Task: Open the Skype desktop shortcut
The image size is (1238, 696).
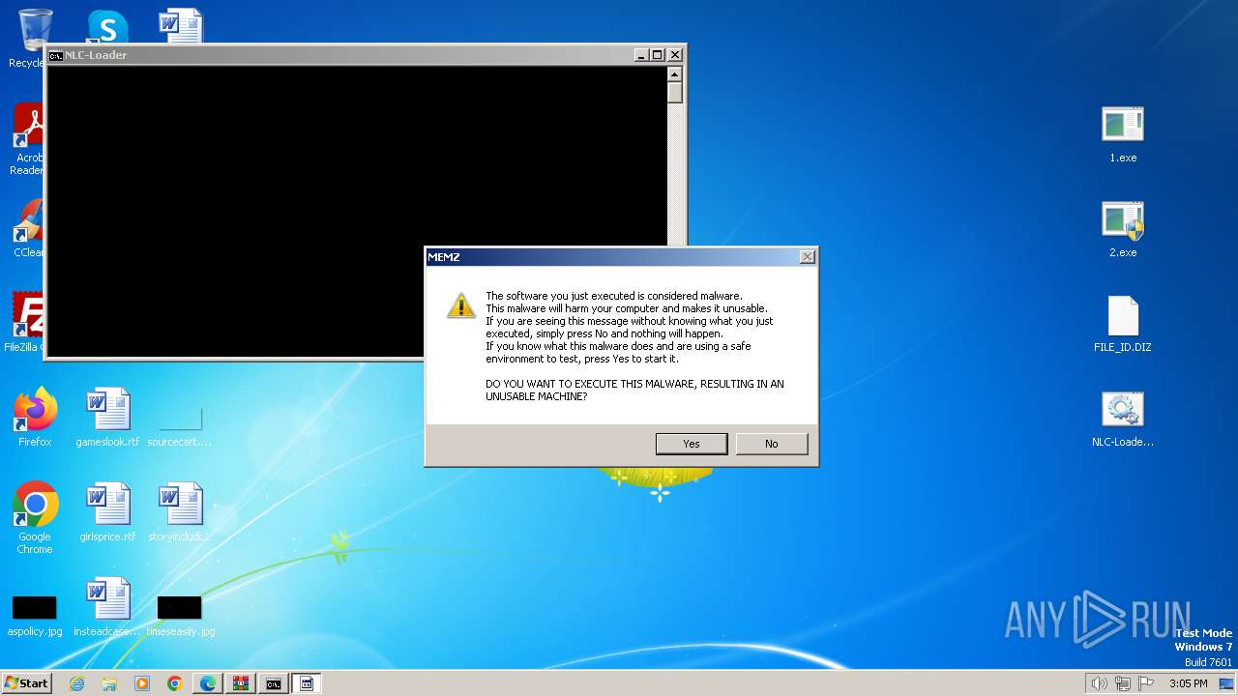Action: [107, 26]
